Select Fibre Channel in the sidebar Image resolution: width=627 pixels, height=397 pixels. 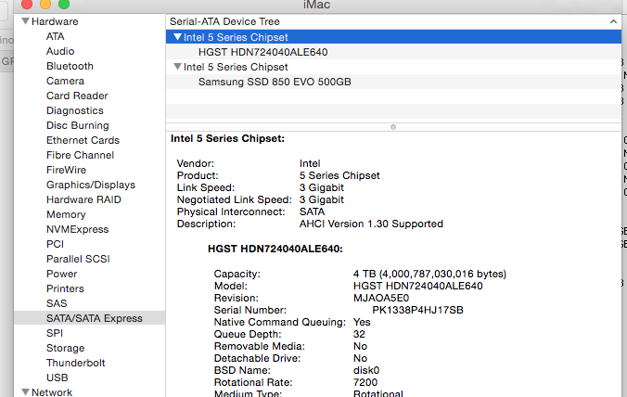pos(80,155)
